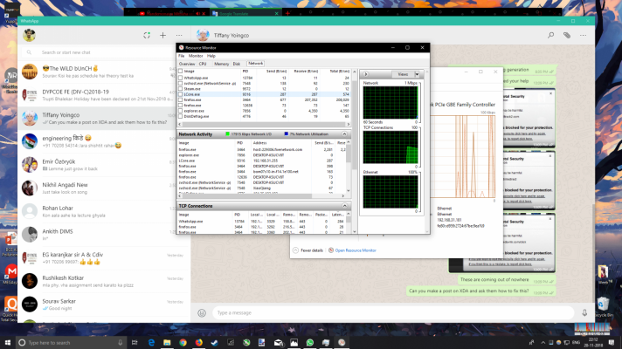Open the File menu in Resource Monitor
Viewport: 622px width, 349px height.
point(182,56)
